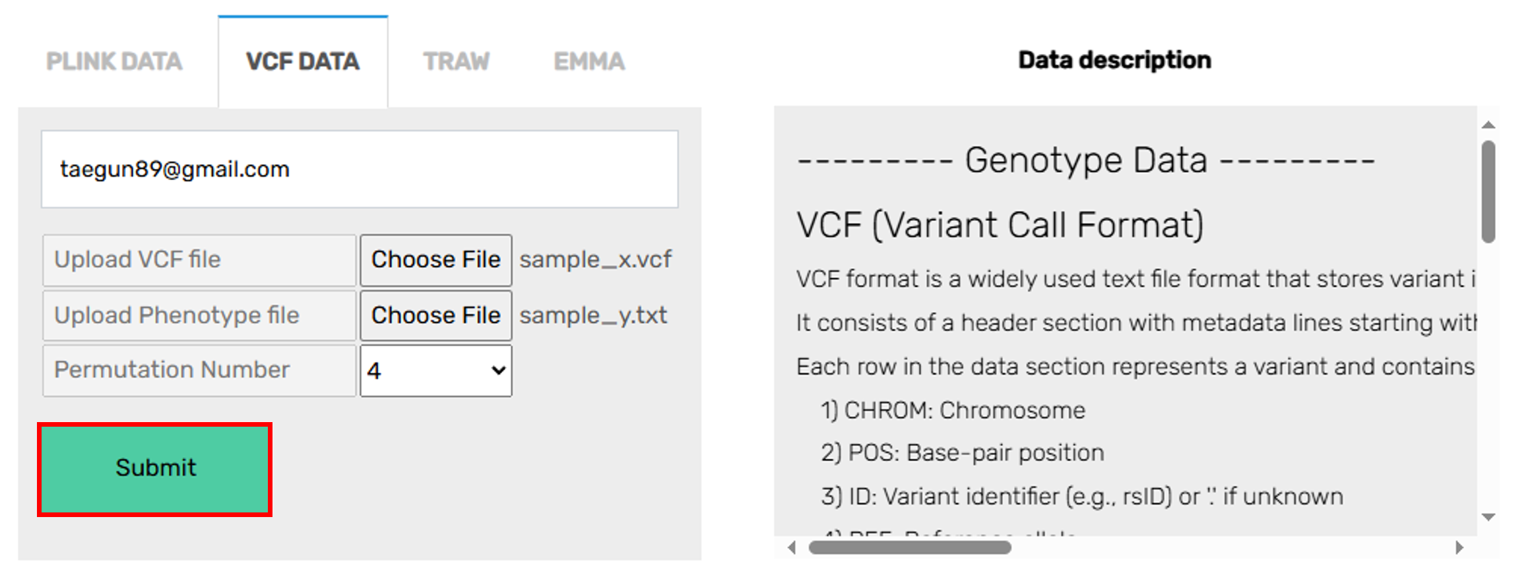Choose File for VCF upload
Viewport: 1530px width, 583px height.
[435, 260]
